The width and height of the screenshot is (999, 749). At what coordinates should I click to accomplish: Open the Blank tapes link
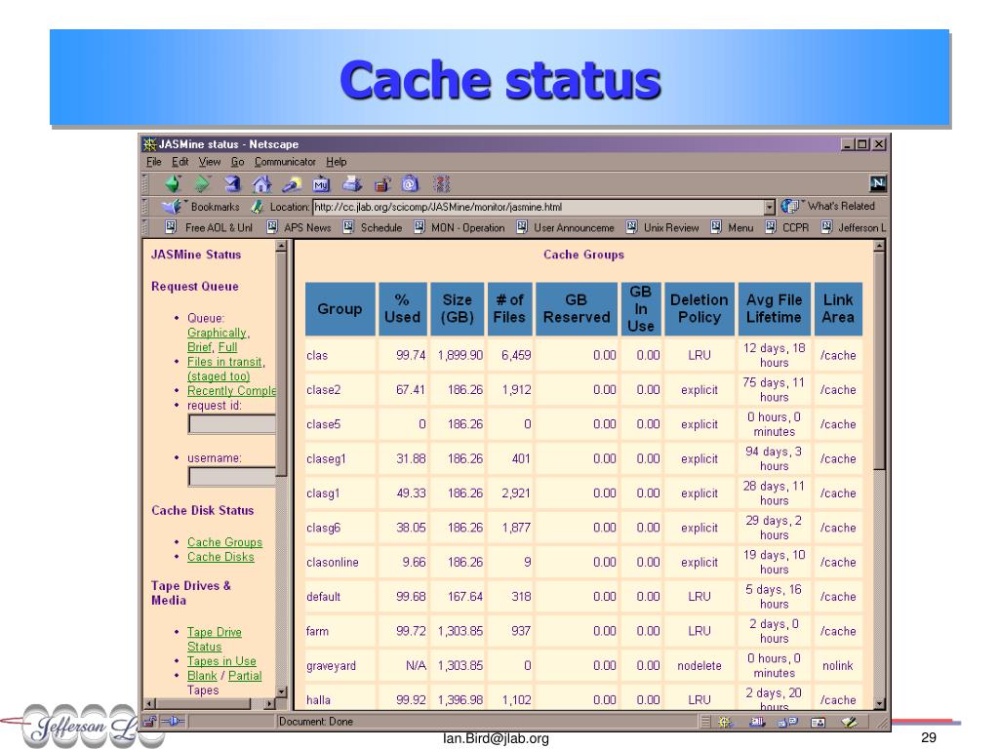pyautogui.click(x=202, y=676)
